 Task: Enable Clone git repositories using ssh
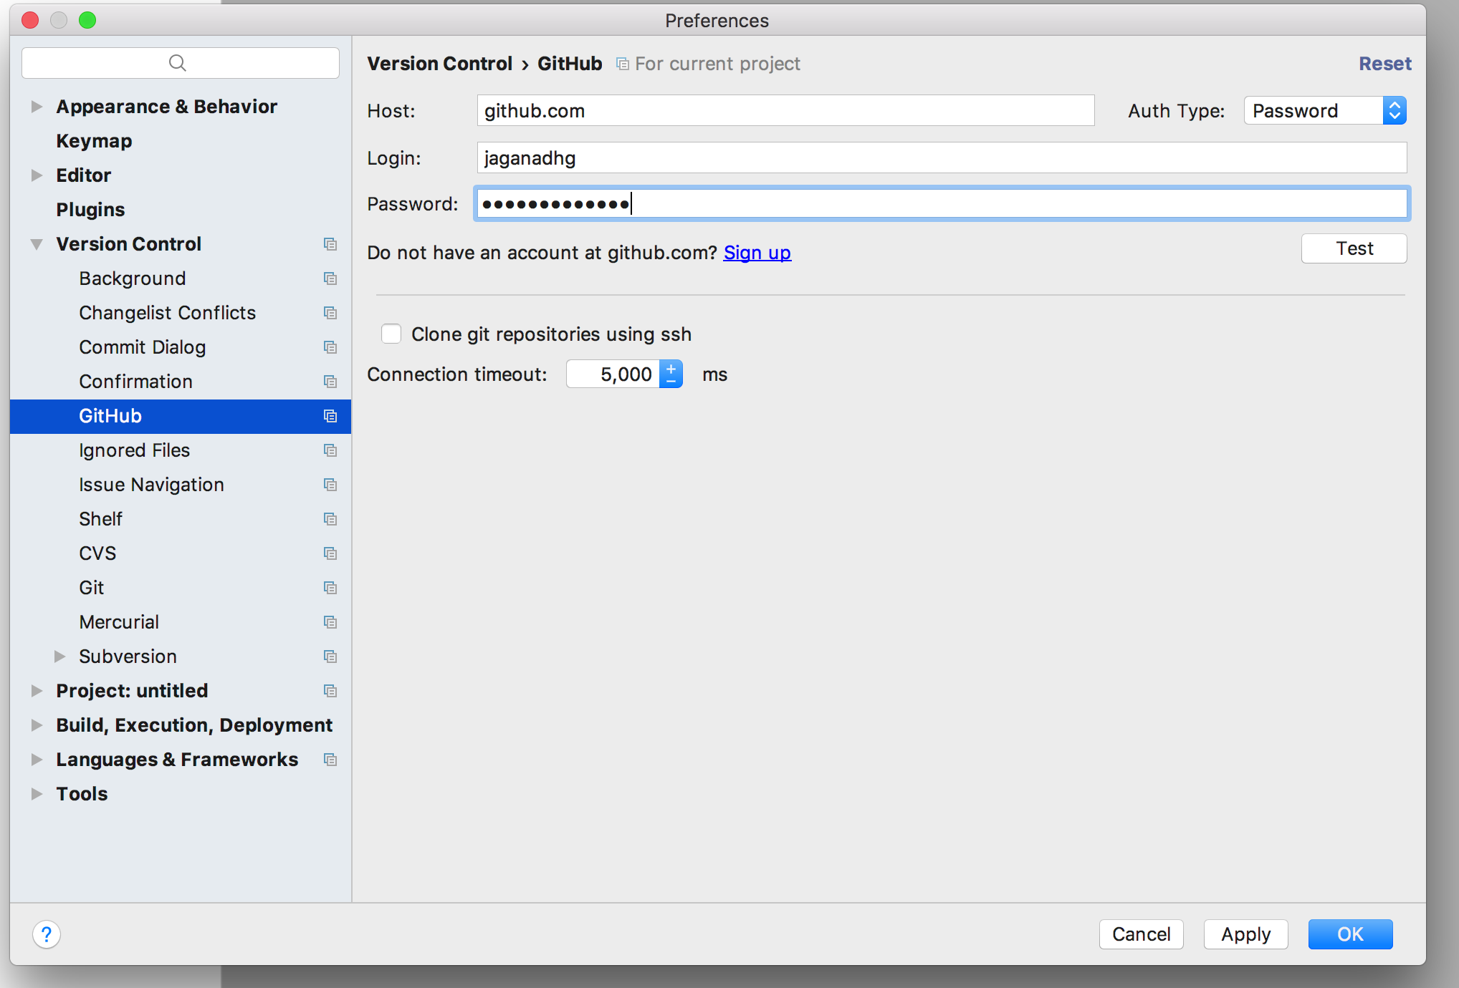click(x=391, y=334)
